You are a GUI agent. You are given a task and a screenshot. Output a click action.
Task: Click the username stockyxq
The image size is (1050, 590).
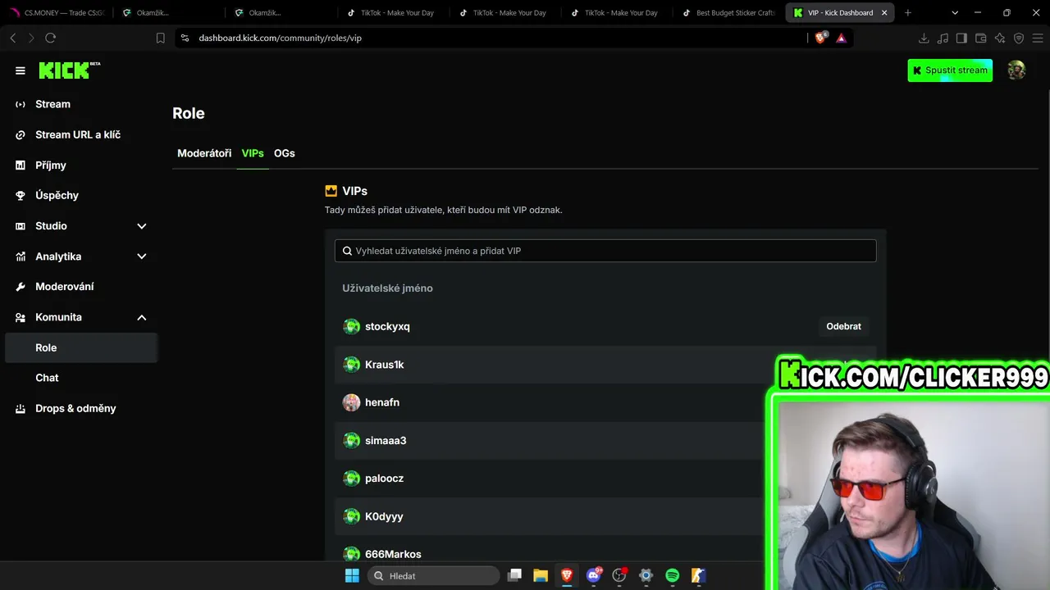click(387, 326)
